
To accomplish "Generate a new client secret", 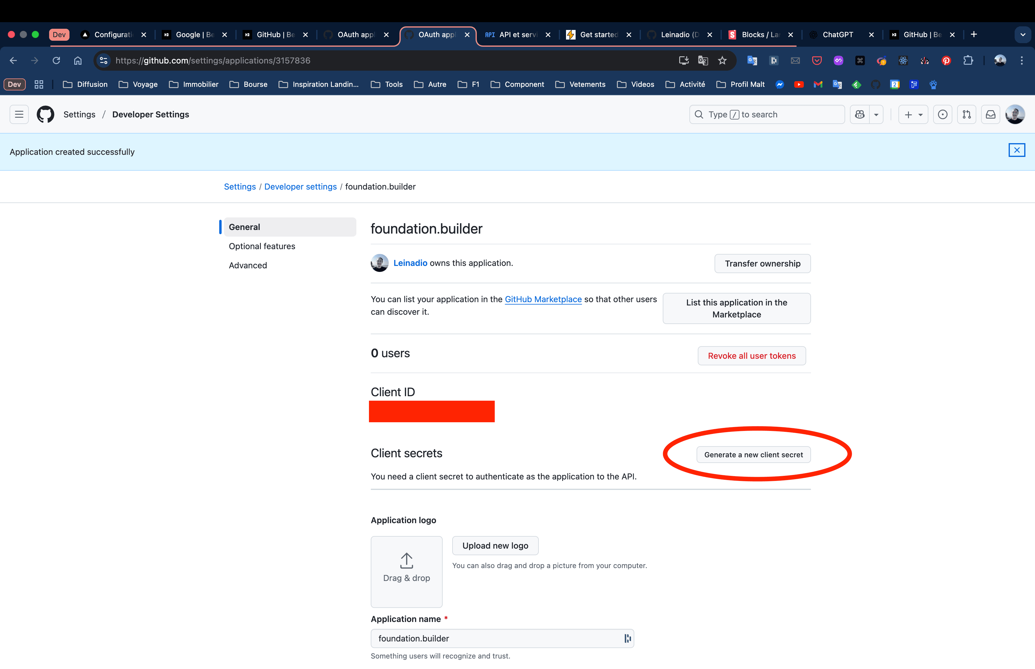I will point(753,454).
